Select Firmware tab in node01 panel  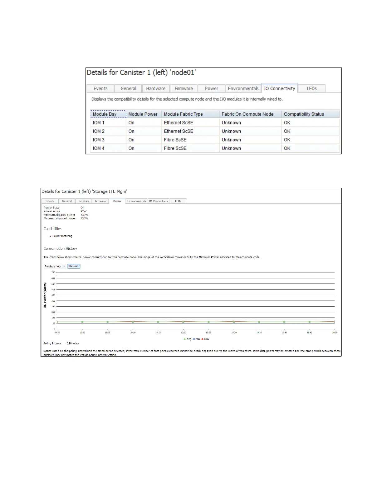point(184,88)
